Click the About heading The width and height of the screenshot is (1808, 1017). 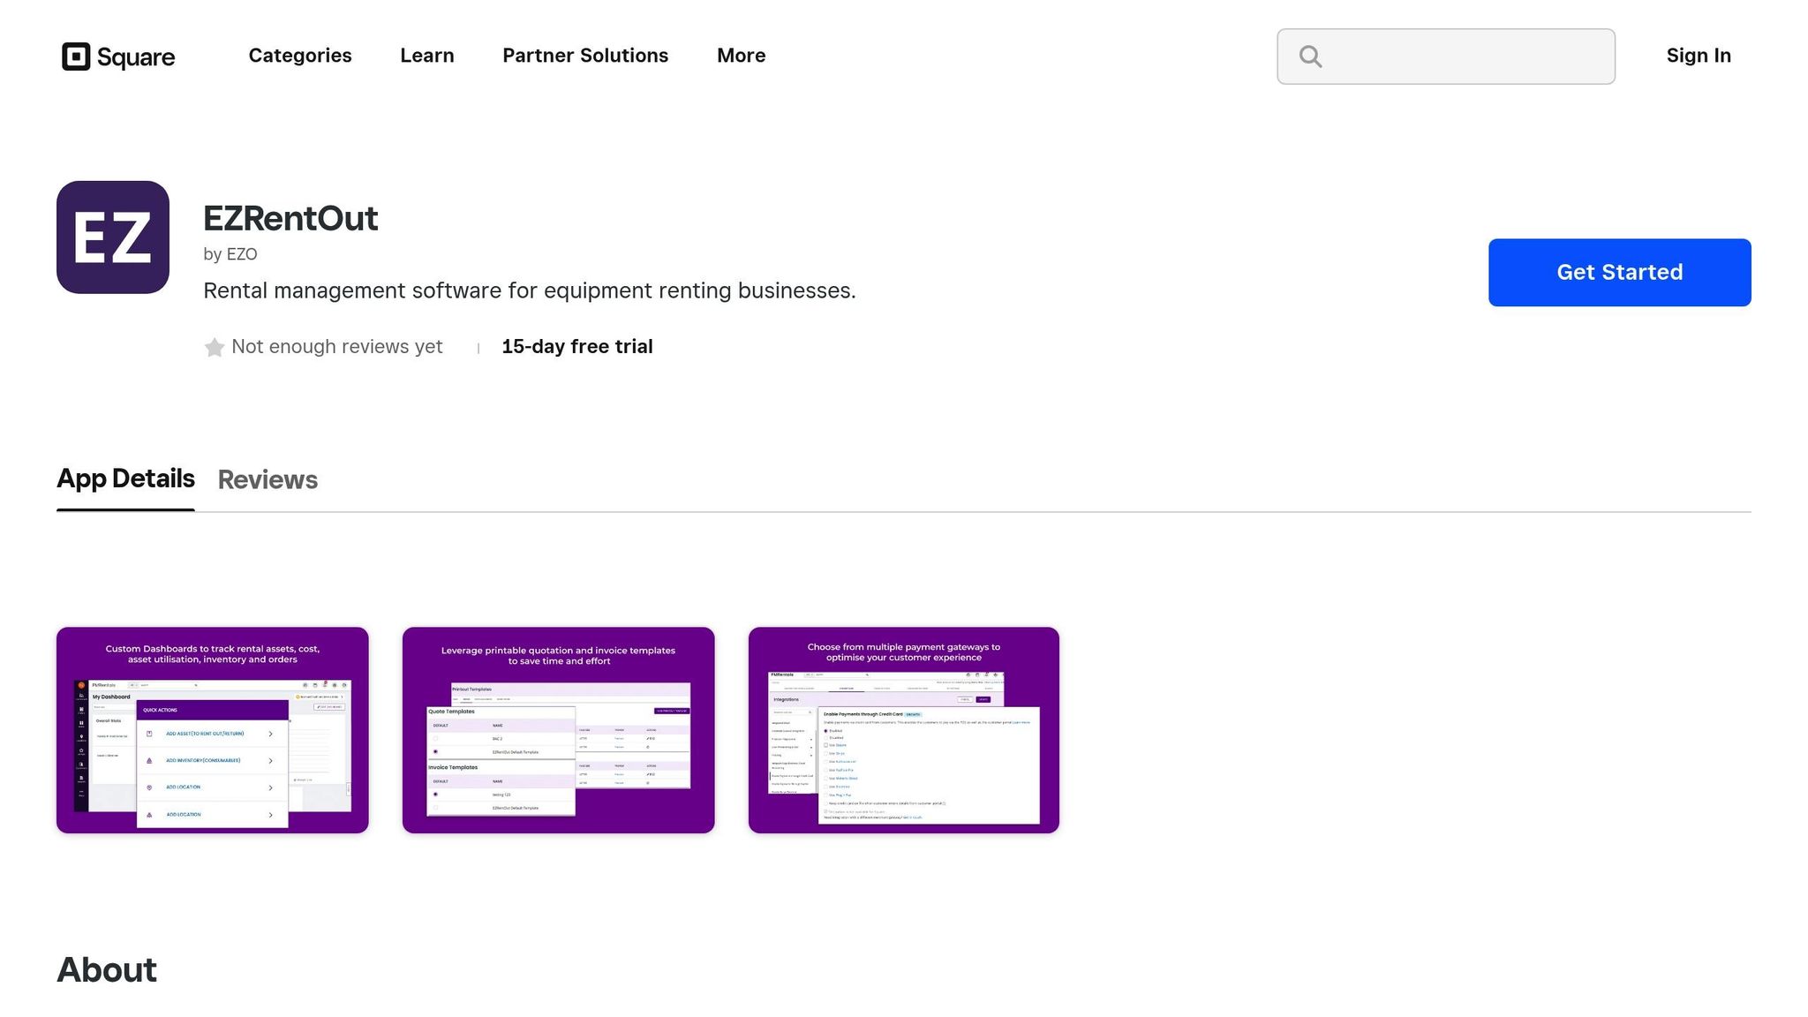click(107, 970)
